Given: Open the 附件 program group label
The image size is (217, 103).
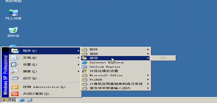Looking at the screenshot, I should pyautogui.click(x=94, y=49).
